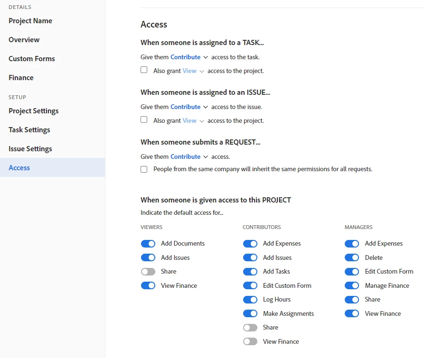Click the CONTRIBUTORS column heading
The height and width of the screenshot is (358, 425).
click(262, 227)
